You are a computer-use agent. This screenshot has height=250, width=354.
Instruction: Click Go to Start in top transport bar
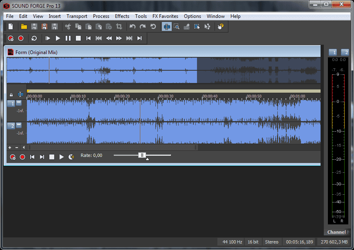point(88,39)
